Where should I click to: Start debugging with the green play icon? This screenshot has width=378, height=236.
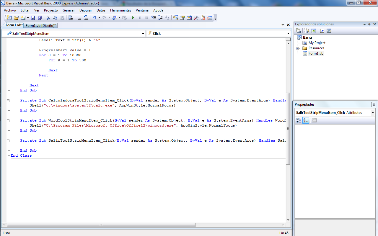tap(133, 18)
